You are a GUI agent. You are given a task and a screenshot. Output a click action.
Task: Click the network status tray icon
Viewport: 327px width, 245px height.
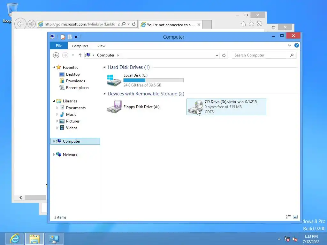287,239
